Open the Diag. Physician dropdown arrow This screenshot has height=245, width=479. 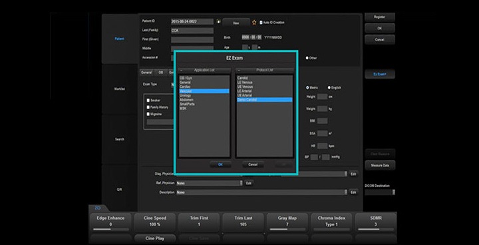(x=346, y=174)
